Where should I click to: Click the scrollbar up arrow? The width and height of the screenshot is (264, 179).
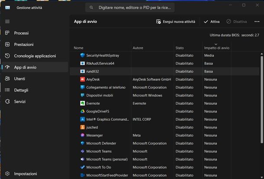pyautogui.click(x=262, y=54)
